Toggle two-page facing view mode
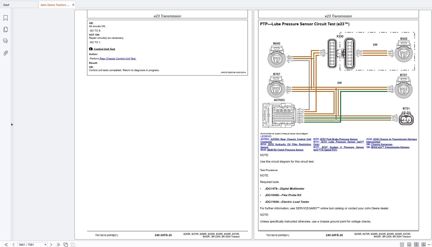Screen dimensions: 432x247 pos(416,244)
